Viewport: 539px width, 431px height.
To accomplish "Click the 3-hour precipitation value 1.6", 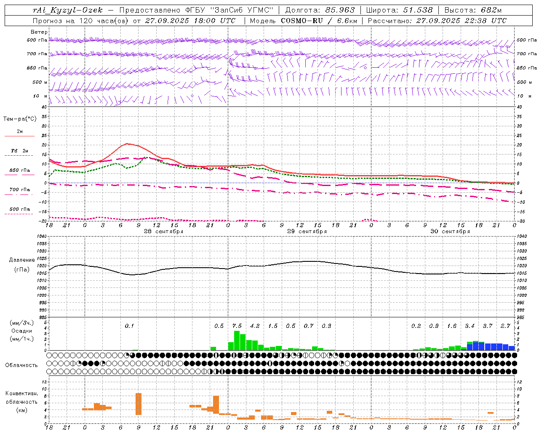I will click(452, 326).
